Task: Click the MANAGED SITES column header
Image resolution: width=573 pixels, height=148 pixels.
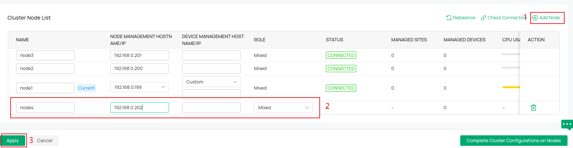Action: 409,40
